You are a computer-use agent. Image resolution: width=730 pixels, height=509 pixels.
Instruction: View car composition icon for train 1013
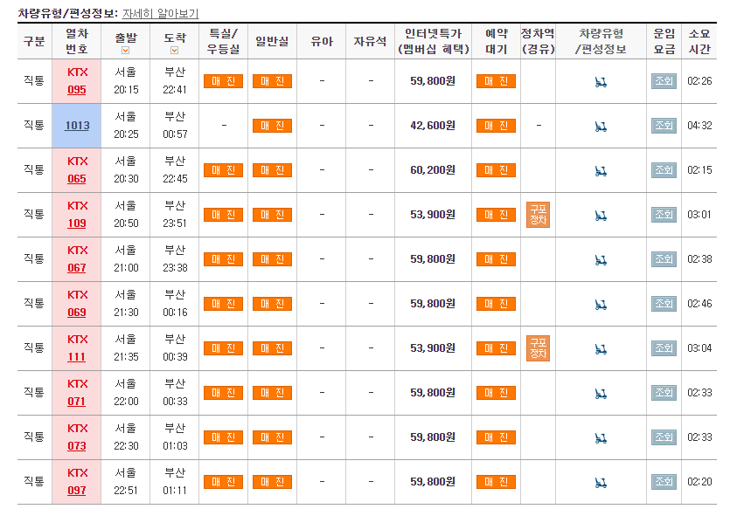click(601, 127)
